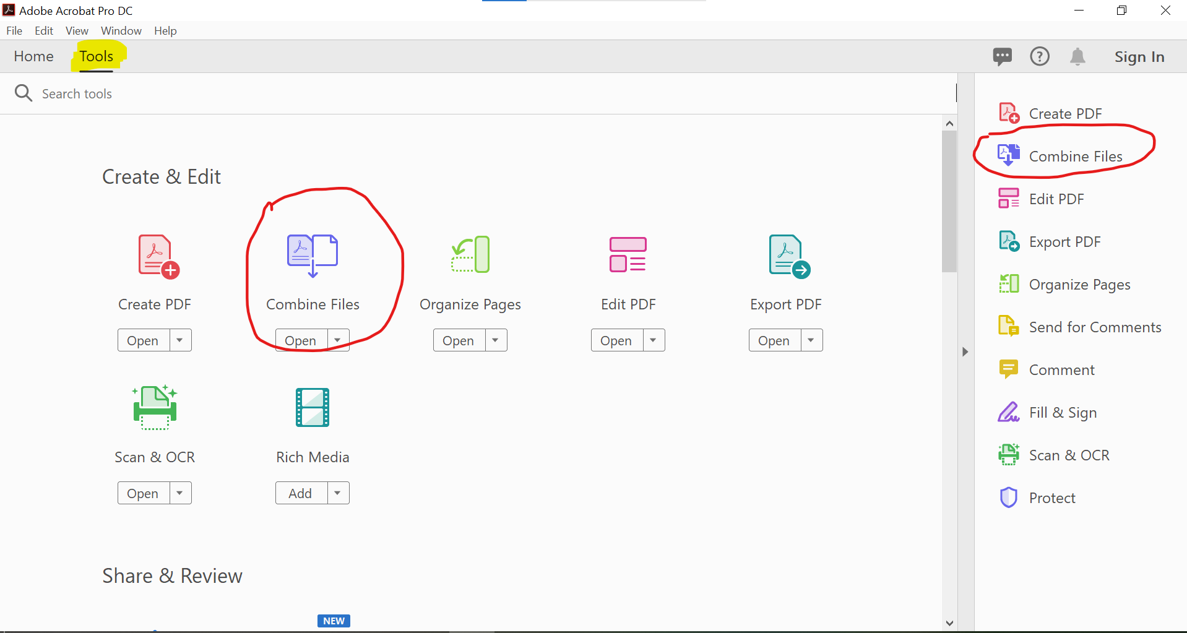Expand the Create PDF Open dropdown arrow

(x=180, y=340)
